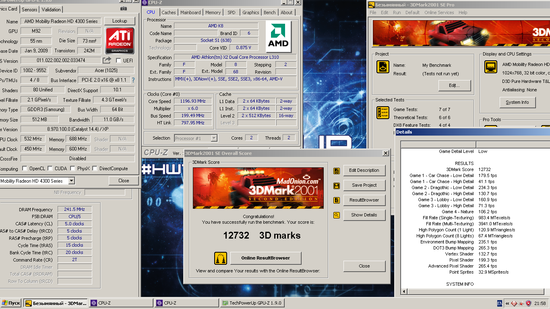This screenshot has width=550, height=309.
Task: Toggle the PhysX checkbox
Action: [72, 169]
